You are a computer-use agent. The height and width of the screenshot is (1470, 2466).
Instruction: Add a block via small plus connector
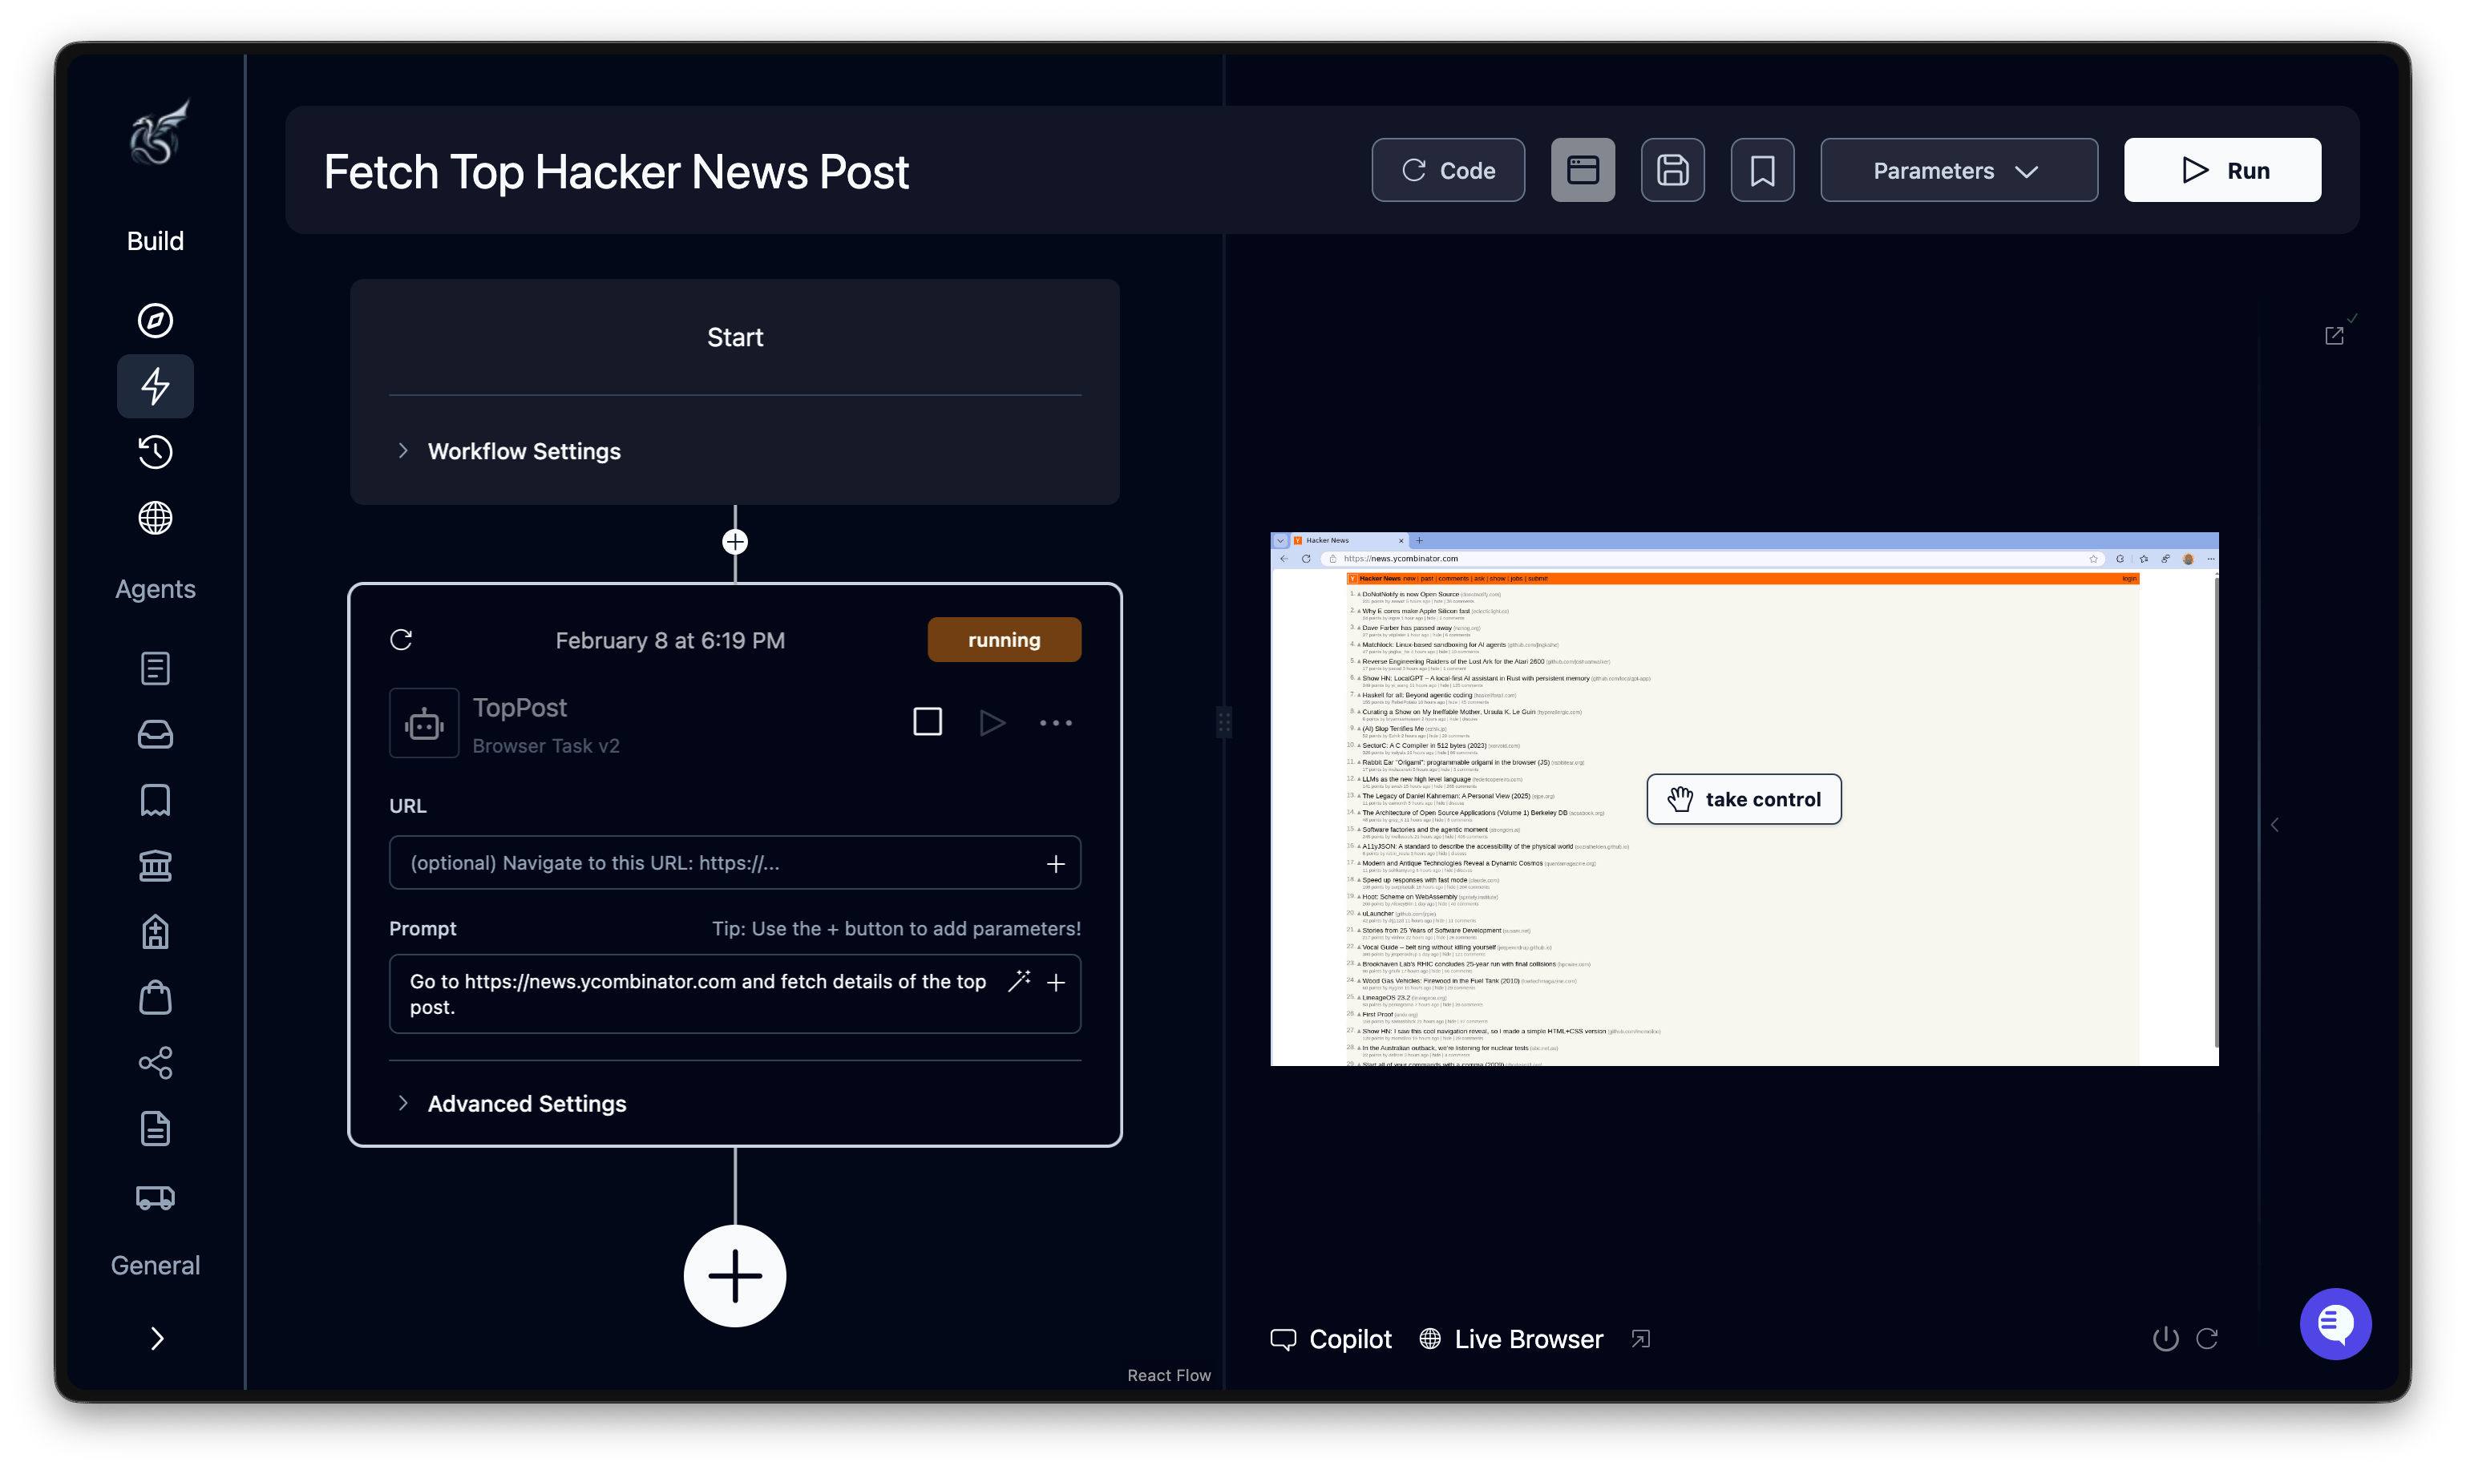click(735, 542)
